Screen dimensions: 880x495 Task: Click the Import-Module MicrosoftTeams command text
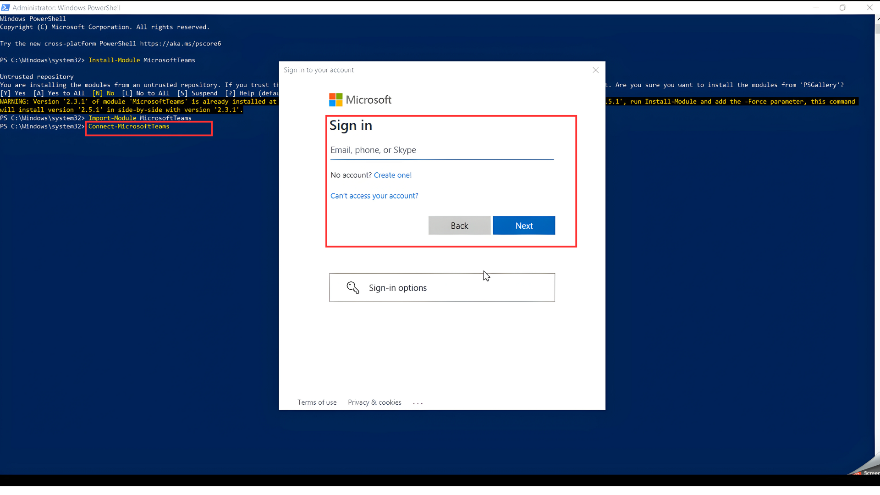[140, 118]
